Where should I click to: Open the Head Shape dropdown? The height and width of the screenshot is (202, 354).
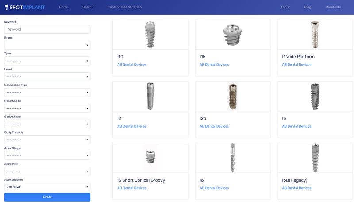(x=47, y=108)
